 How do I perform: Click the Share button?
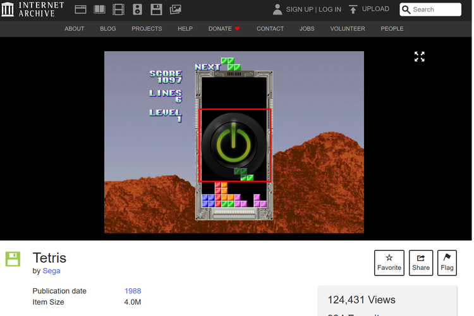[421, 263]
